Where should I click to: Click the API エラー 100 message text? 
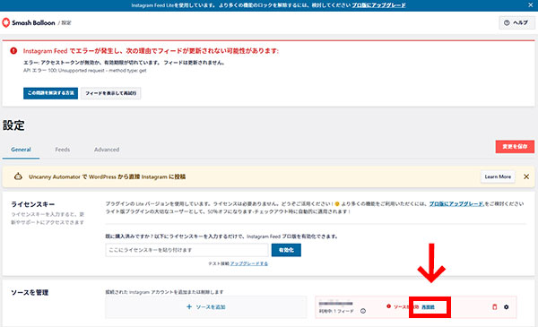click(85, 71)
